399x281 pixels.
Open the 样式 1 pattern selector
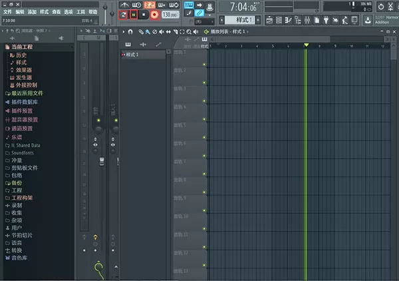(240, 20)
